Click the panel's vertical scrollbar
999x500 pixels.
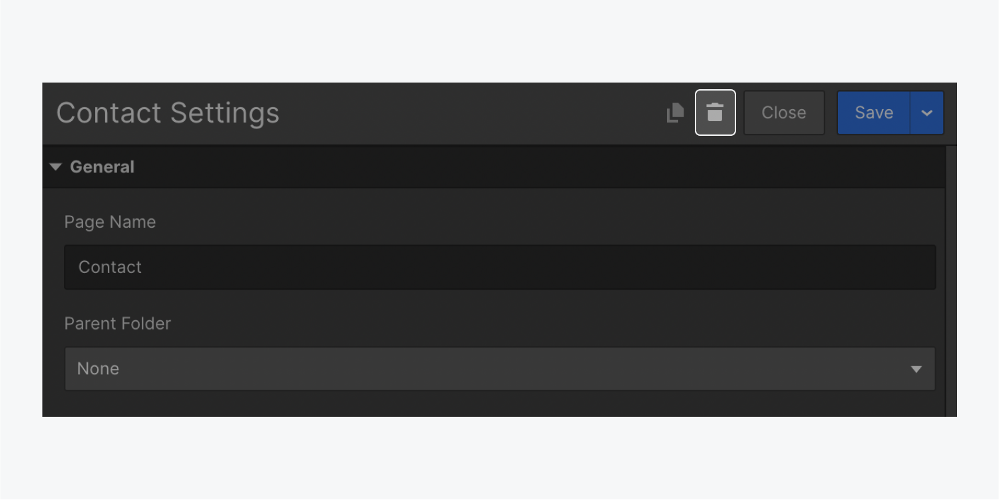pos(951,280)
